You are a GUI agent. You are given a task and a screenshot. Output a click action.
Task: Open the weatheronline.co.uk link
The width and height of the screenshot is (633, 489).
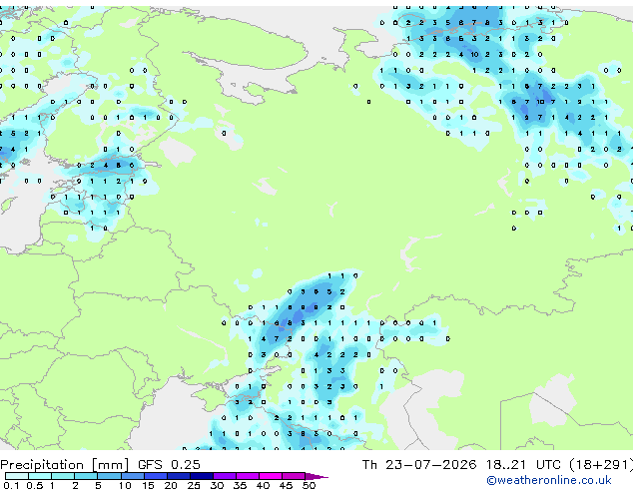pos(549,480)
